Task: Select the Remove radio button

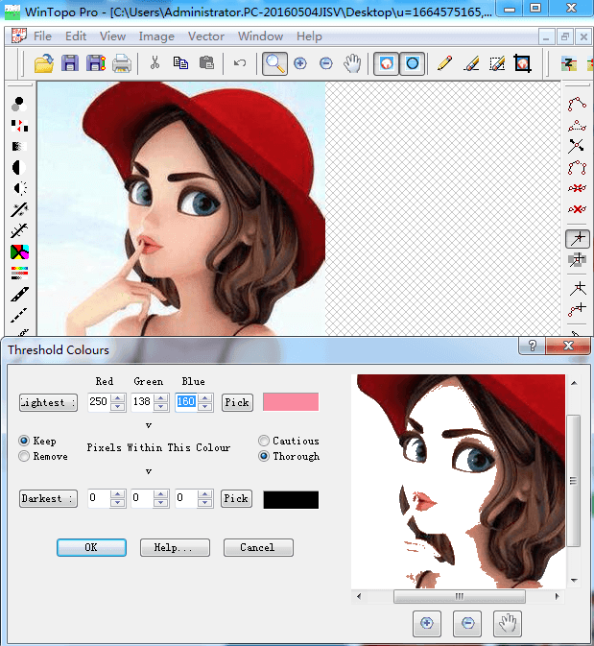Action: [x=25, y=457]
